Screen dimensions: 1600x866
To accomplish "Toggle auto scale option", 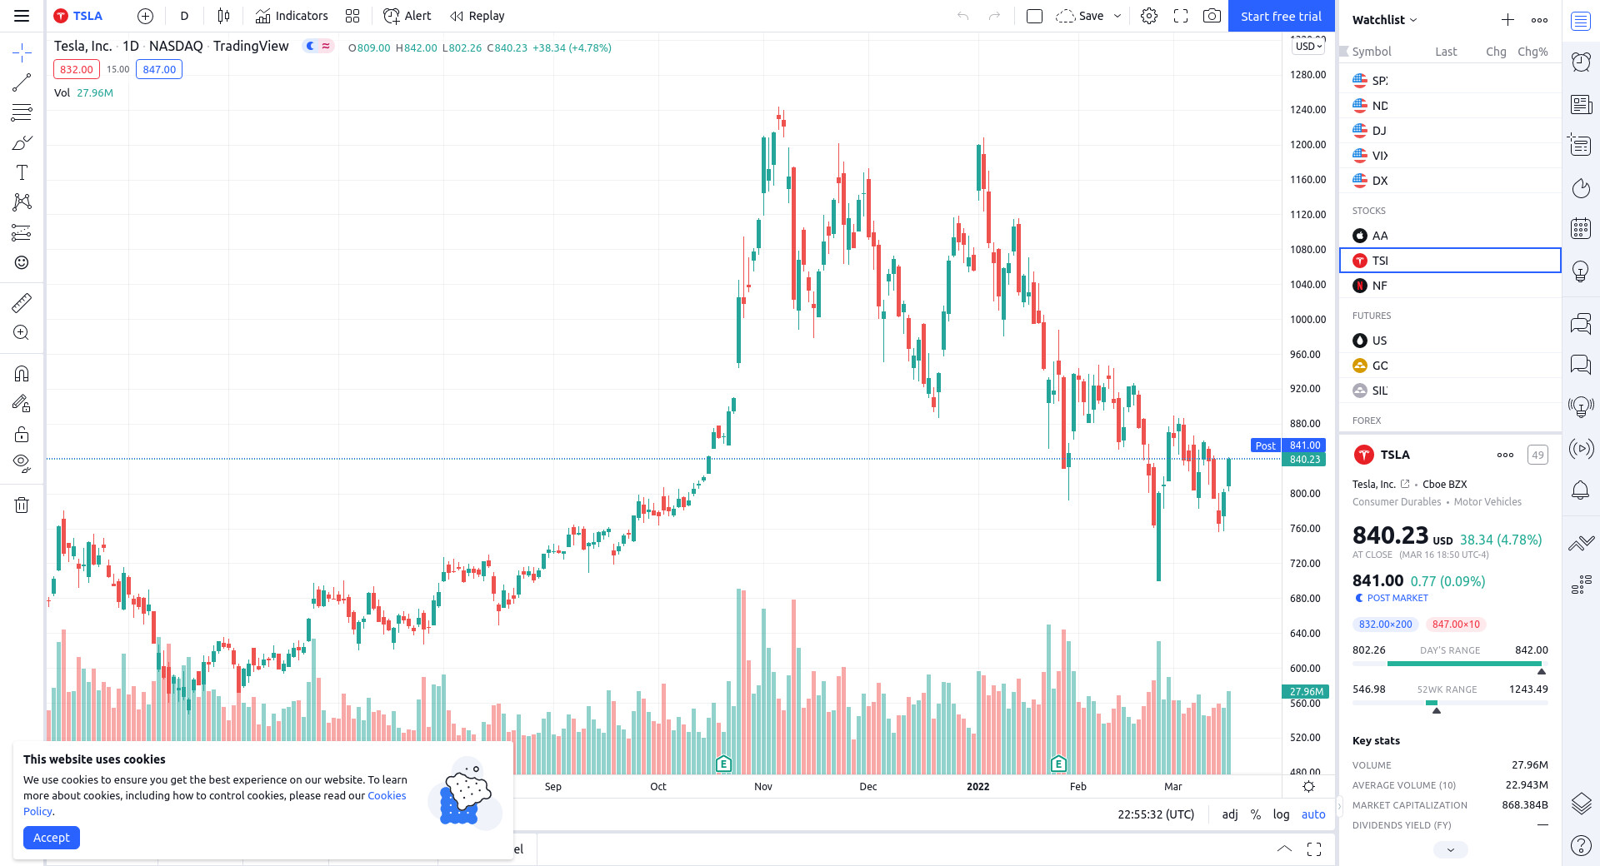I will coord(1313,814).
